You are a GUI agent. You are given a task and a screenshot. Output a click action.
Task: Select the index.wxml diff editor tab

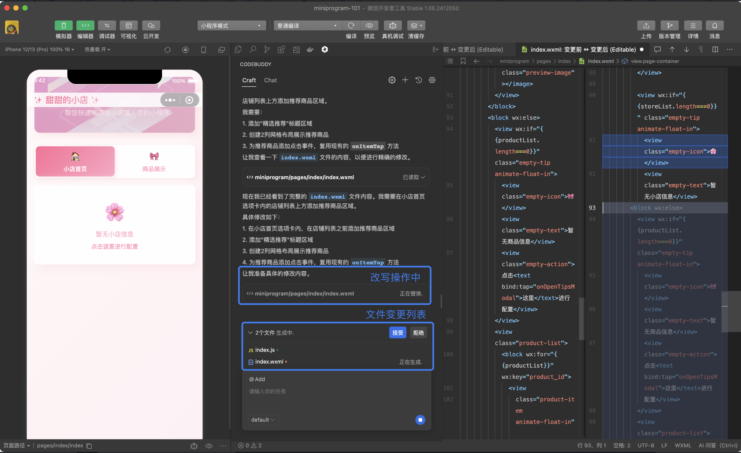[583, 49]
